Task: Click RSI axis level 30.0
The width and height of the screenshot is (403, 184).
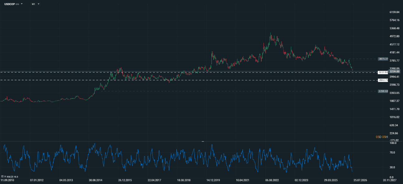Action: coord(393,167)
